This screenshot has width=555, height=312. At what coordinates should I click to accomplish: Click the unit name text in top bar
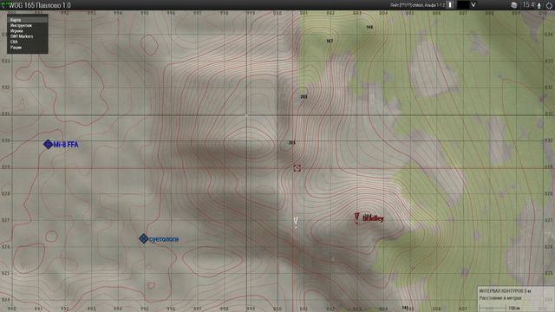[x=418, y=5]
